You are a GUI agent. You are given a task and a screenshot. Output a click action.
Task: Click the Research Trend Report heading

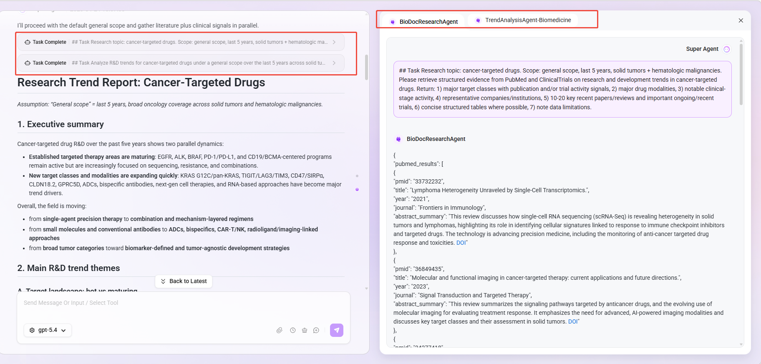click(141, 83)
